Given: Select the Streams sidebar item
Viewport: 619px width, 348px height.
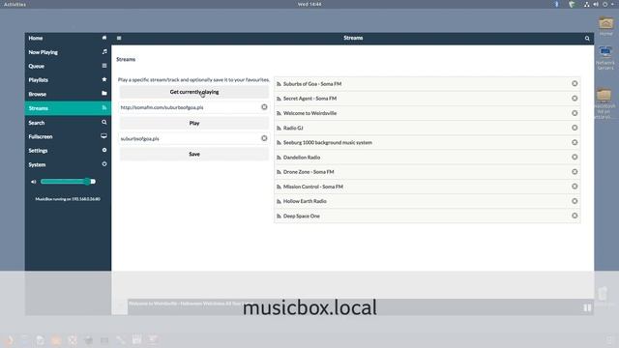Looking at the screenshot, I should pos(68,108).
